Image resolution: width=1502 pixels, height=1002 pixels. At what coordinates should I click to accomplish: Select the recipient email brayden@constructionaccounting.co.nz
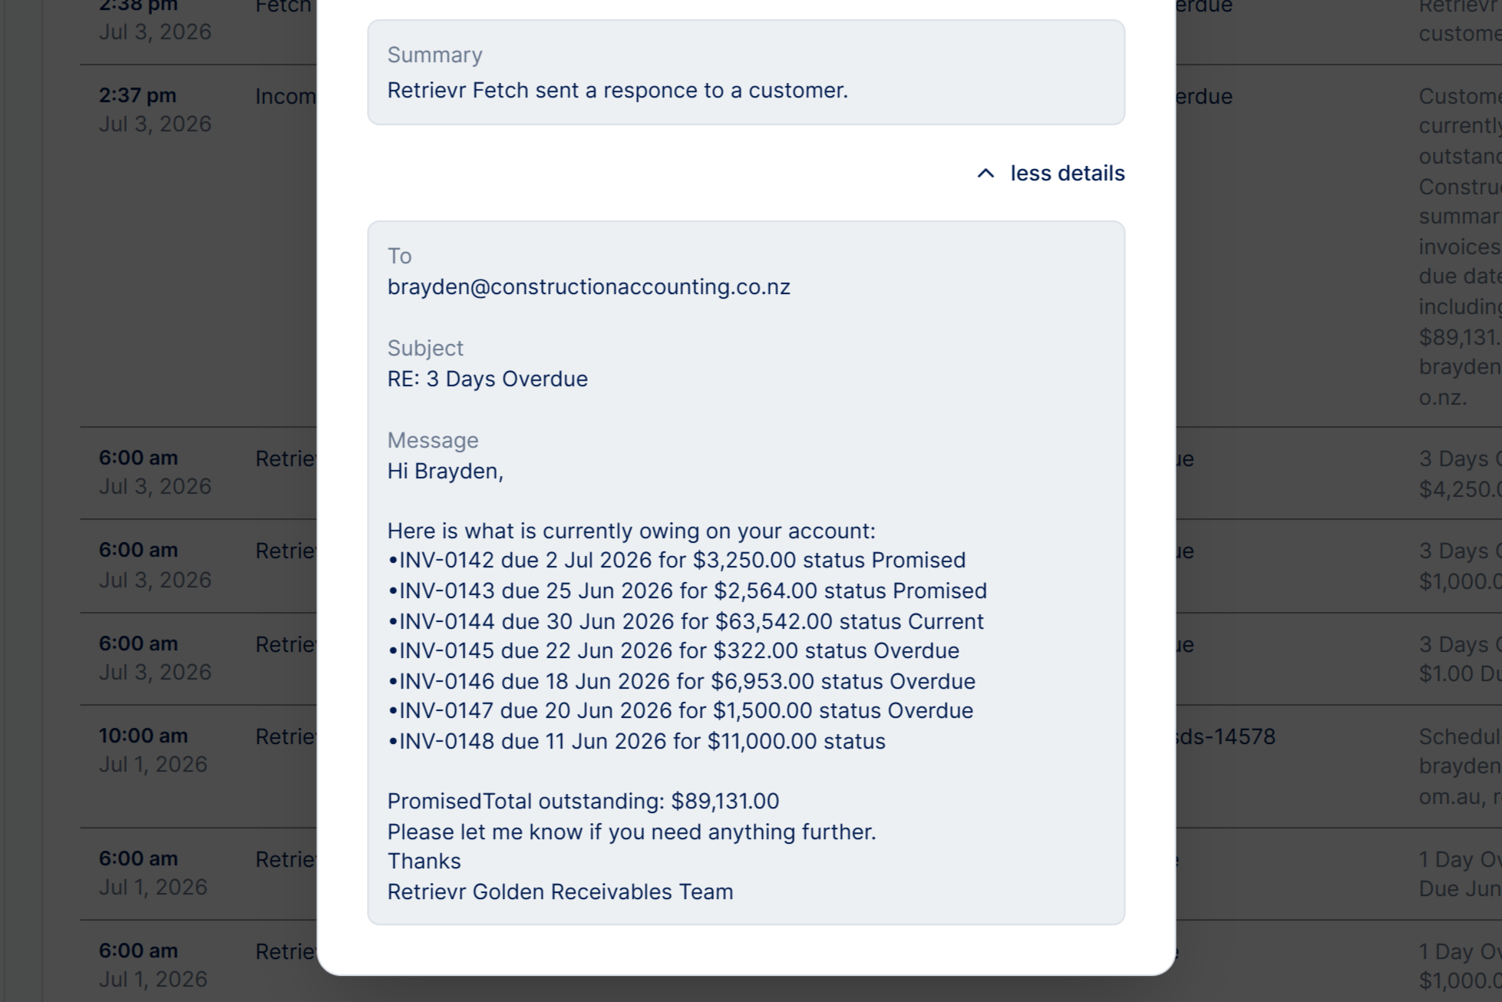(x=589, y=287)
